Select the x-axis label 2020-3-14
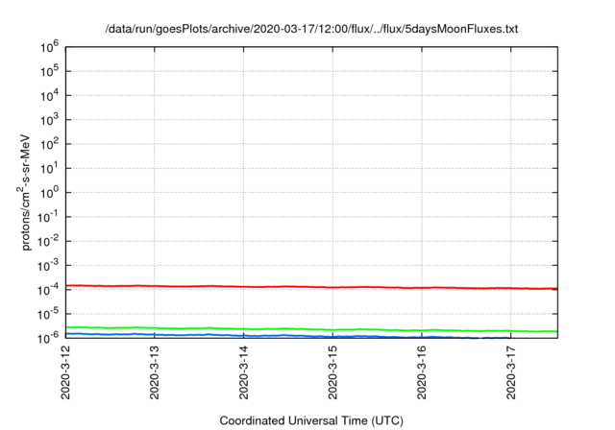 coord(243,372)
